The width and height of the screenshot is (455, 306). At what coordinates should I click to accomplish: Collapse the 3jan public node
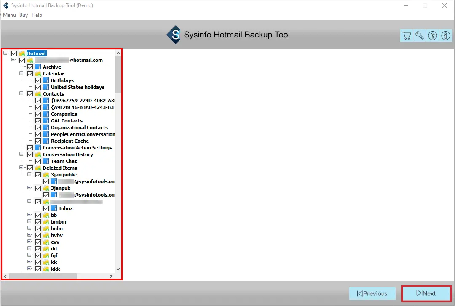tap(29, 174)
